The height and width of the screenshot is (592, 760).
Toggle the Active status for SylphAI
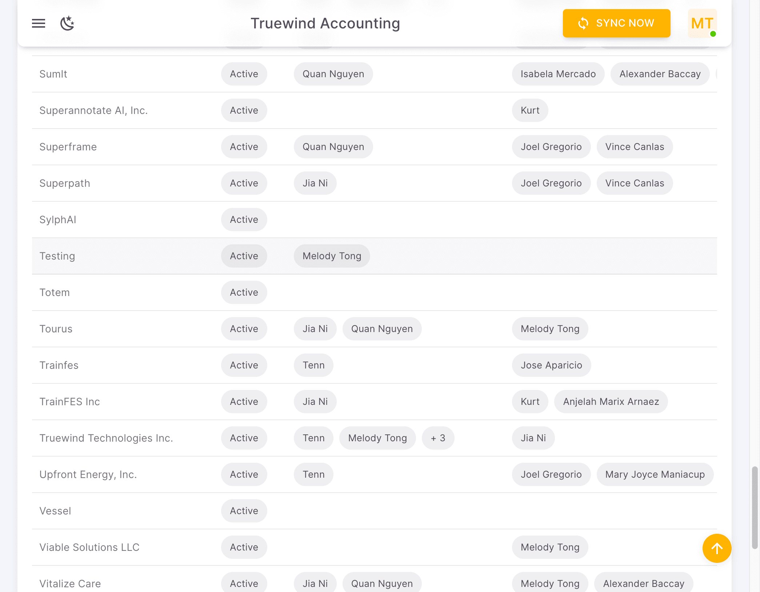[244, 220]
